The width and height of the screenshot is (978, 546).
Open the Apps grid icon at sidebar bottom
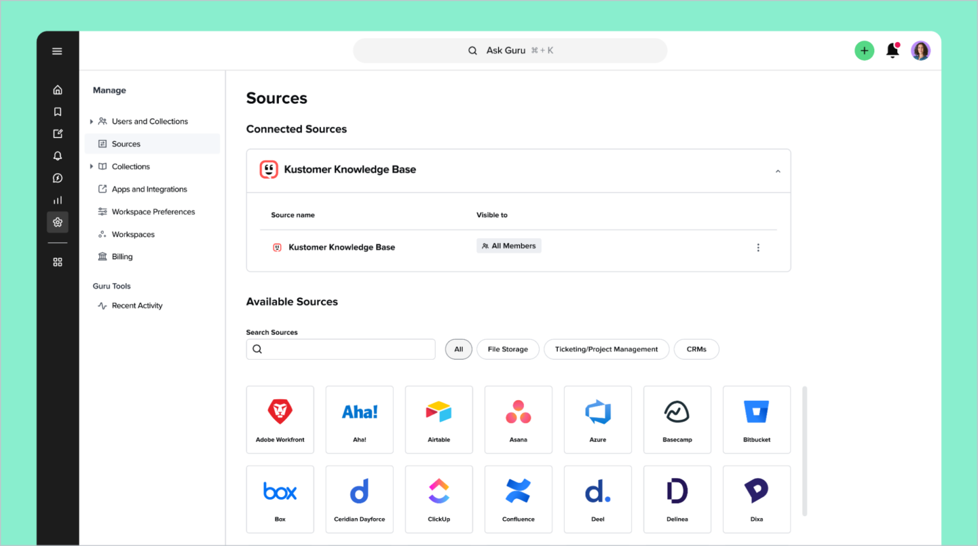[x=57, y=262]
